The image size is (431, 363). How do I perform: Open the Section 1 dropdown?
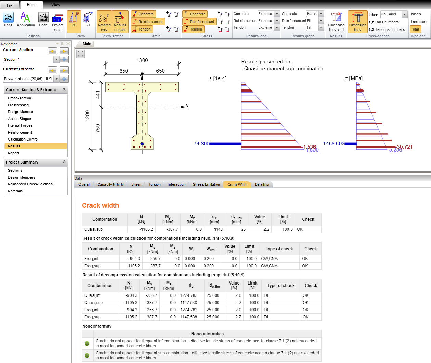click(x=57, y=60)
